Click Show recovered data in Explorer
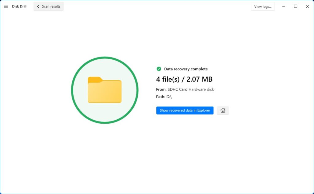The height and width of the screenshot is (194, 314). click(185, 110)
